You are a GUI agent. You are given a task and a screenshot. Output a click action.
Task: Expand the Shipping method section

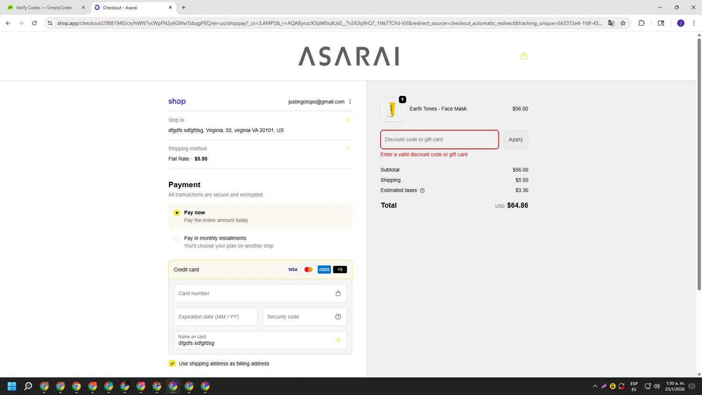click(x=348, y=149)
